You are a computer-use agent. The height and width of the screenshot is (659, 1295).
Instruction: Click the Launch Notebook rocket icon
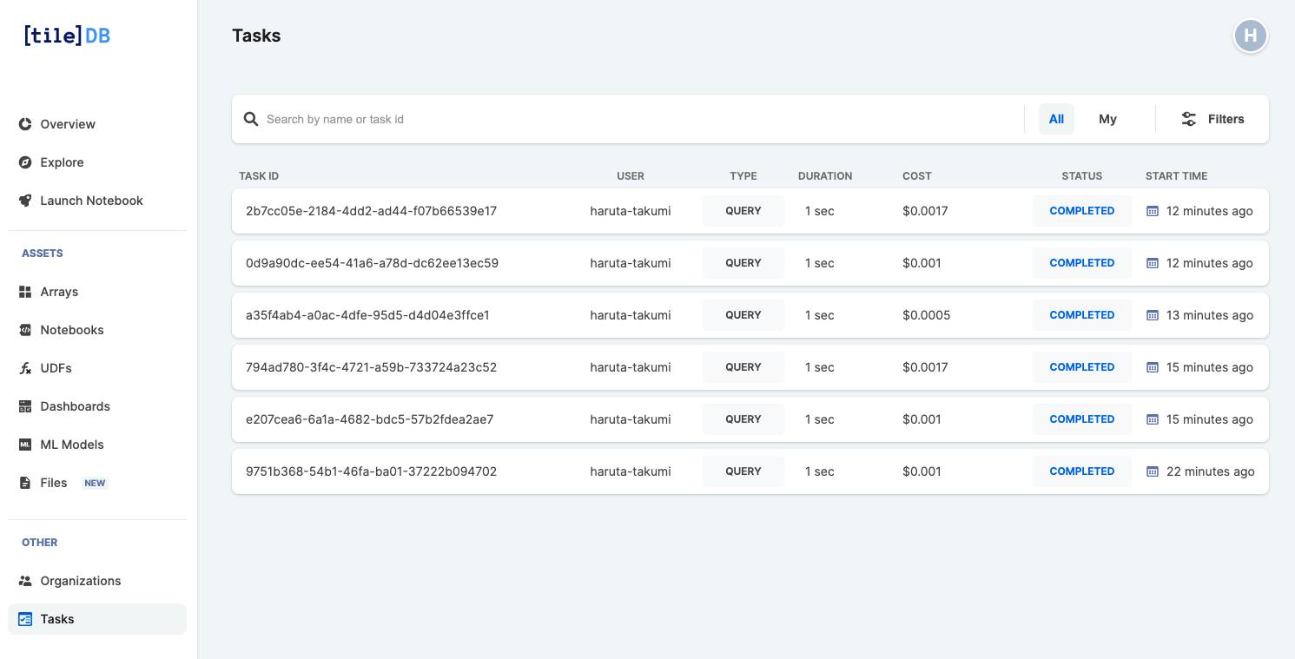click(x=25, y=201)
